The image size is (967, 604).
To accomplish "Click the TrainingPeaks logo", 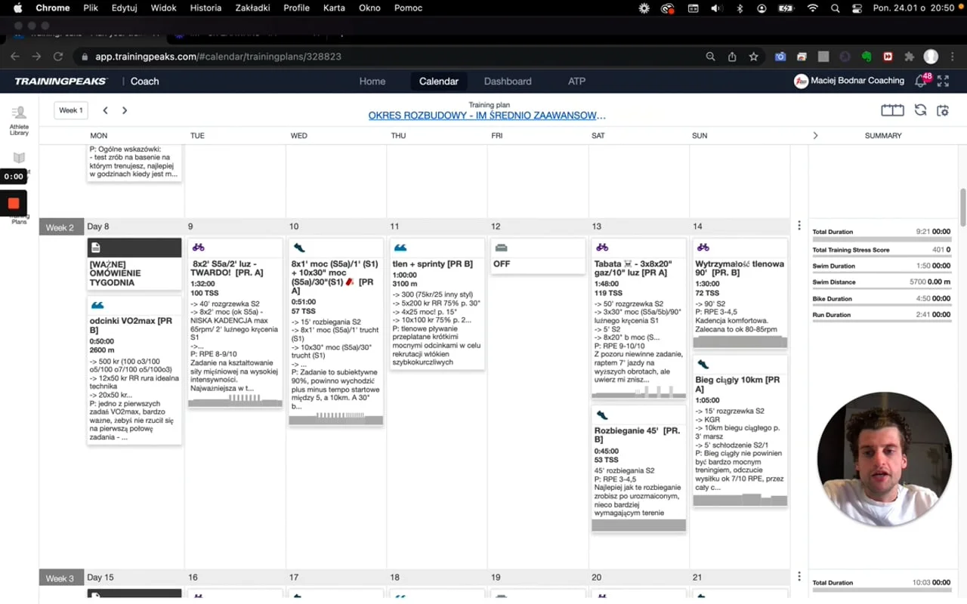I will pyautogui.click(x=61, y=82).
